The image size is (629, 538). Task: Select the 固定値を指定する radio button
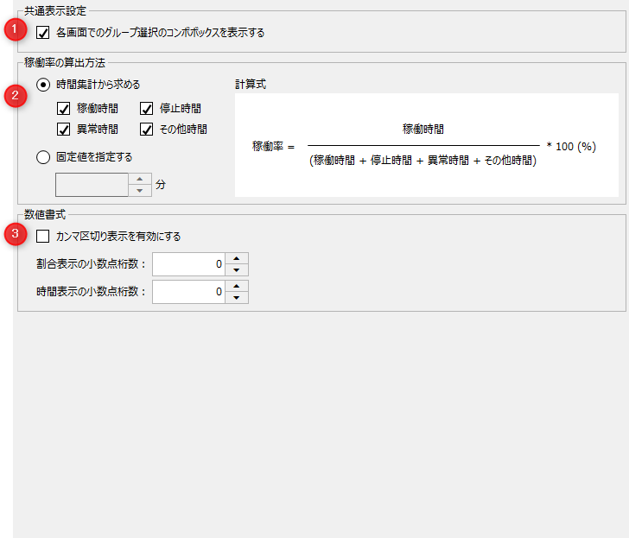tap(43, 157)
